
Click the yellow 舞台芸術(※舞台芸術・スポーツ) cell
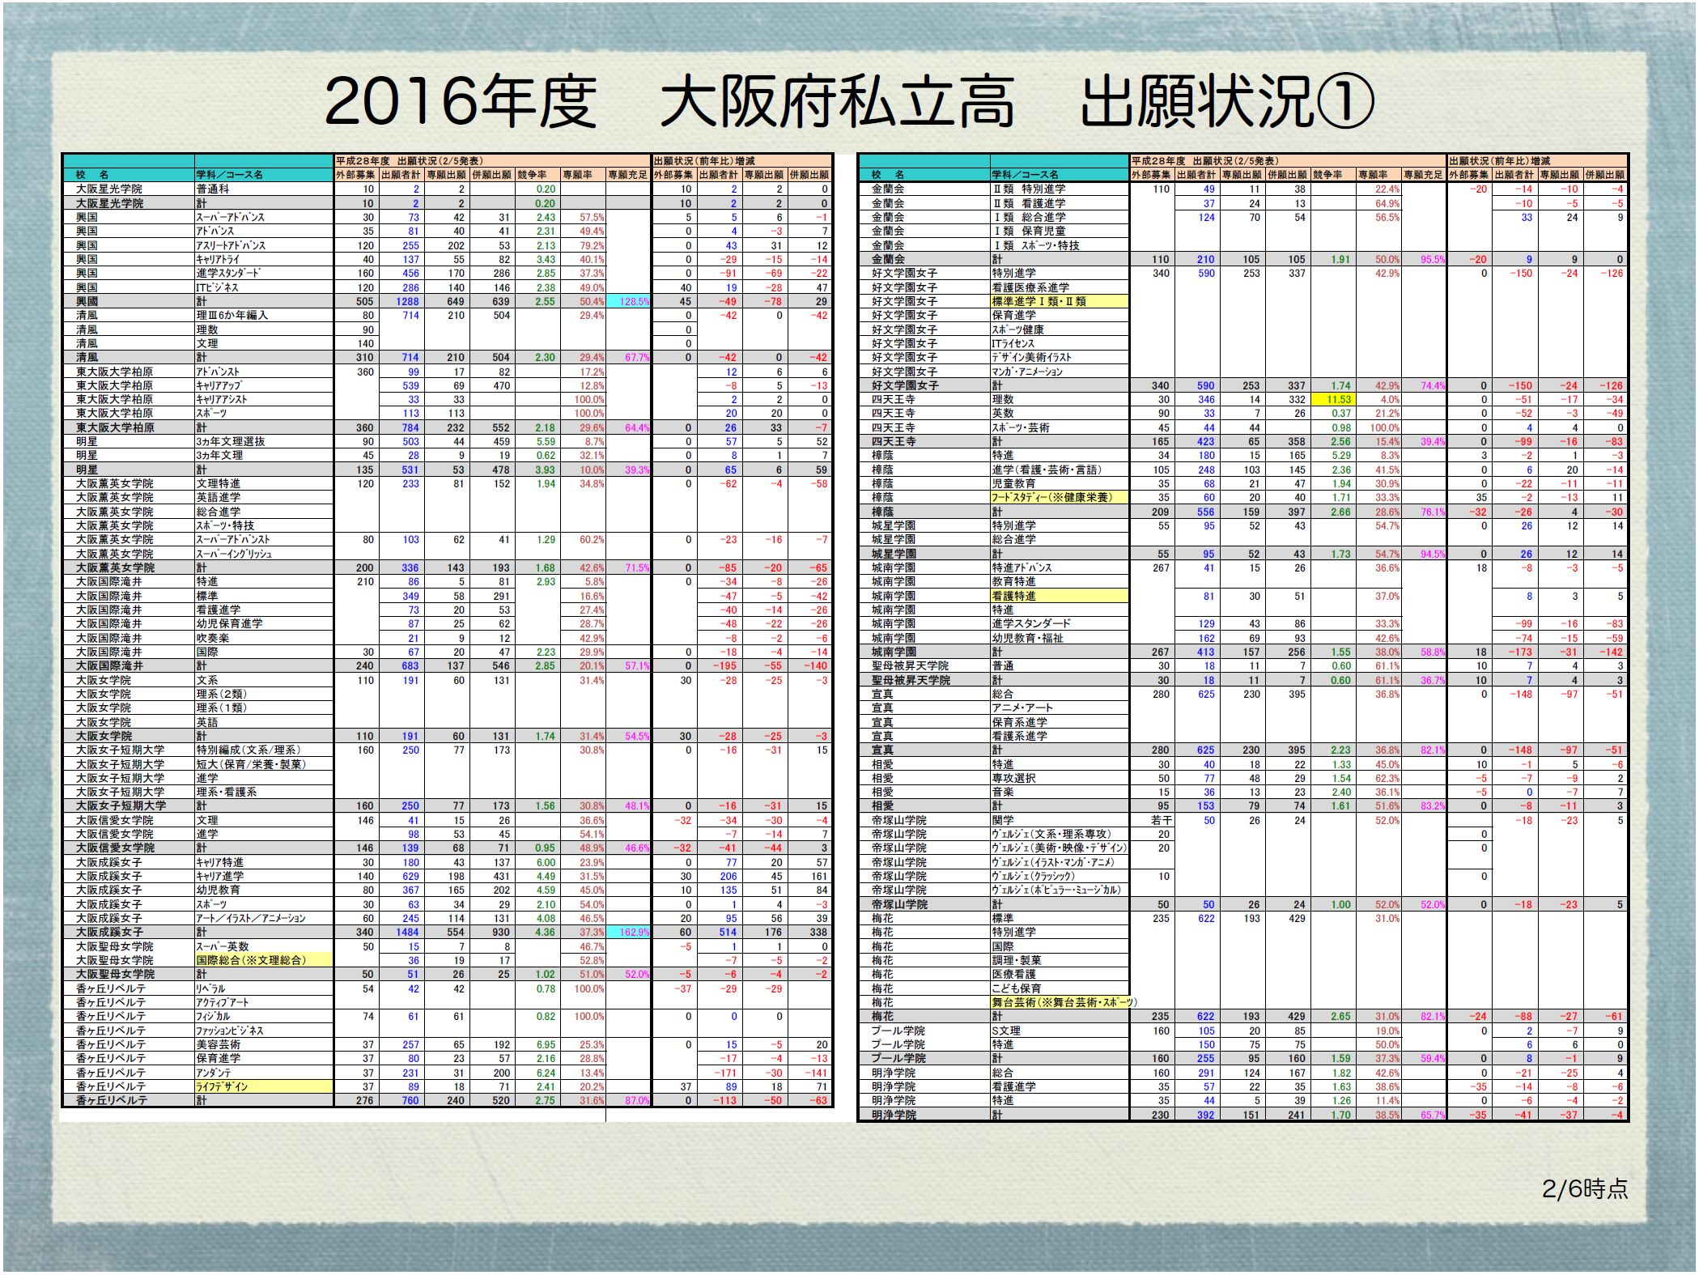1064,1002
